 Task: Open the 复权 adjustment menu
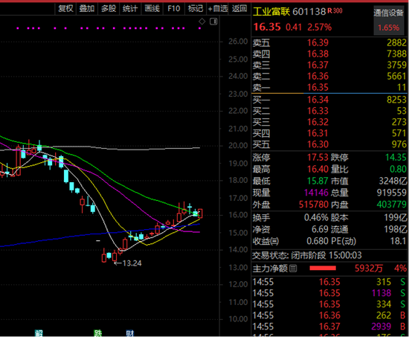pos(65,9)
